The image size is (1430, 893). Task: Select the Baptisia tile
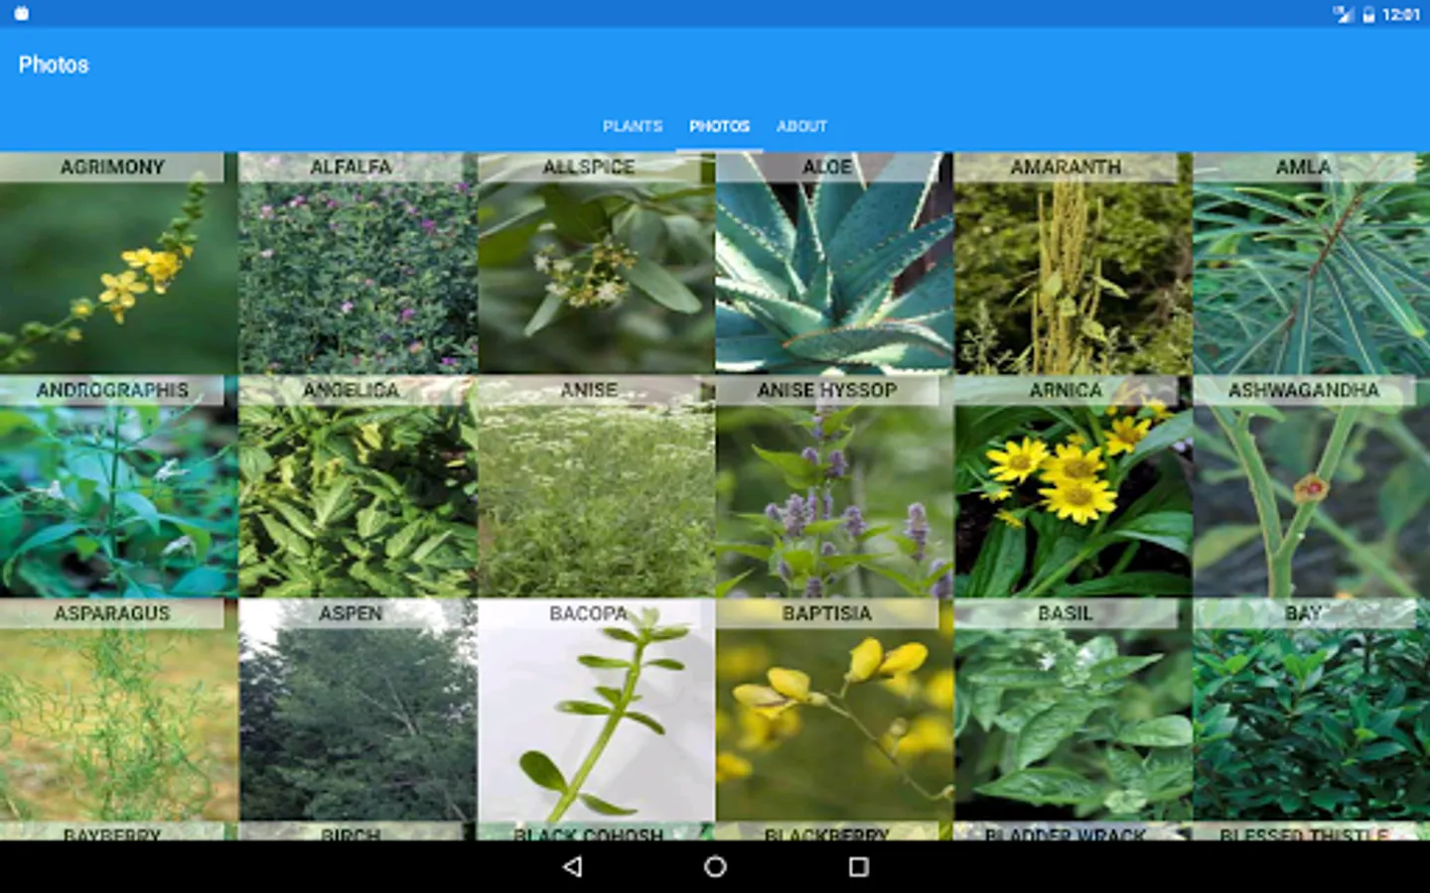[x=834, y=709]
